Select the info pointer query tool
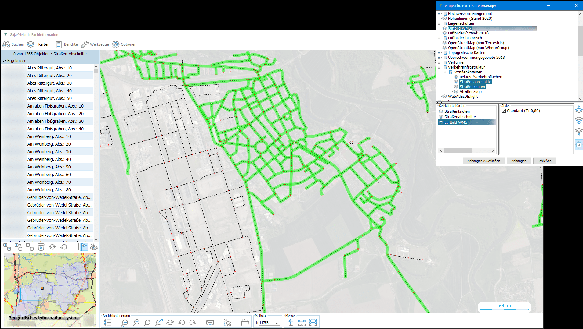The height and width of the screenshot is (329, 583). click(x=227, y=322)
